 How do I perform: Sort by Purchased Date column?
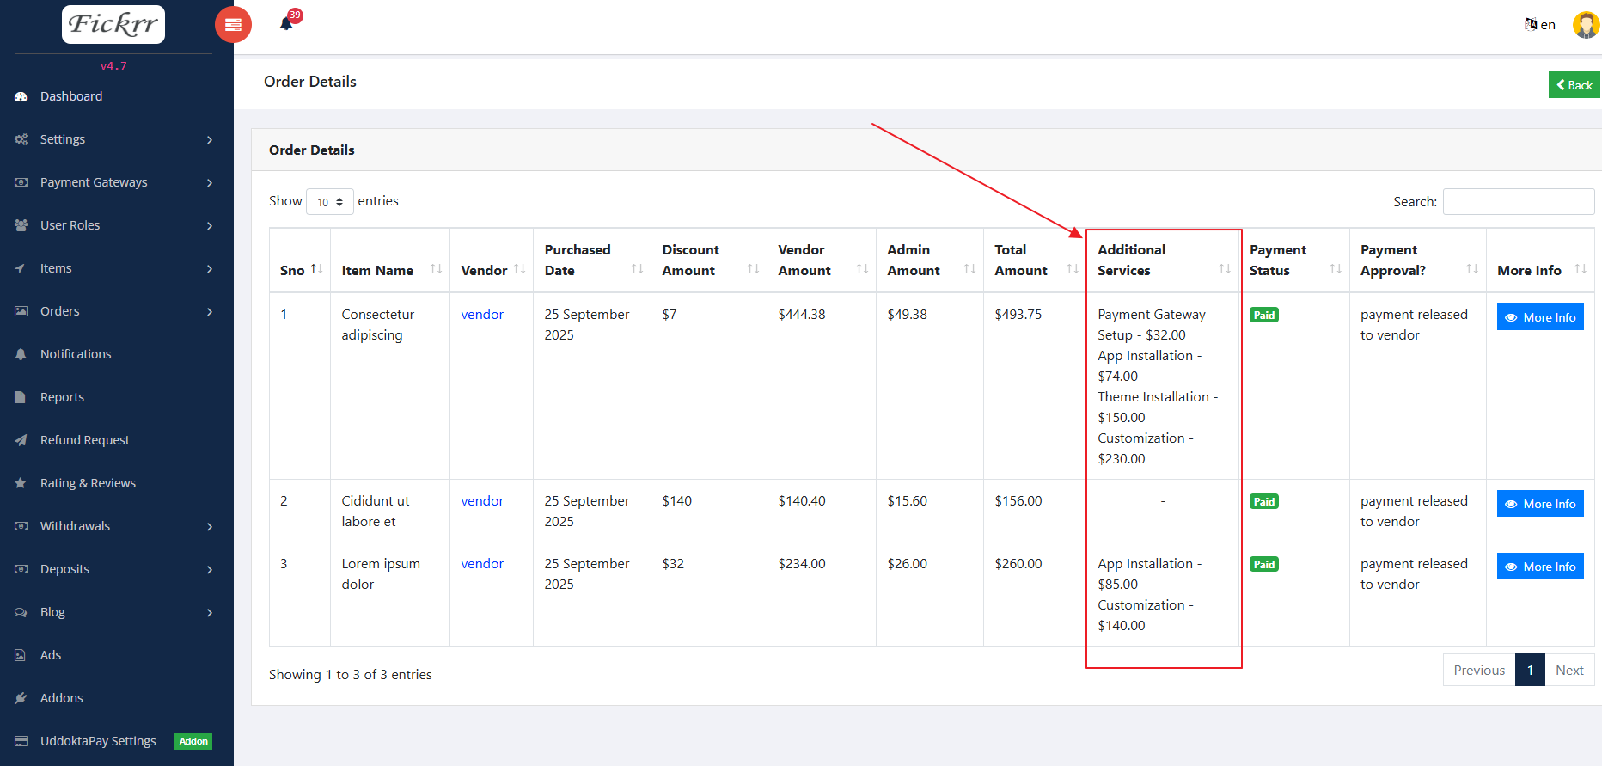[x=637, y=269]
